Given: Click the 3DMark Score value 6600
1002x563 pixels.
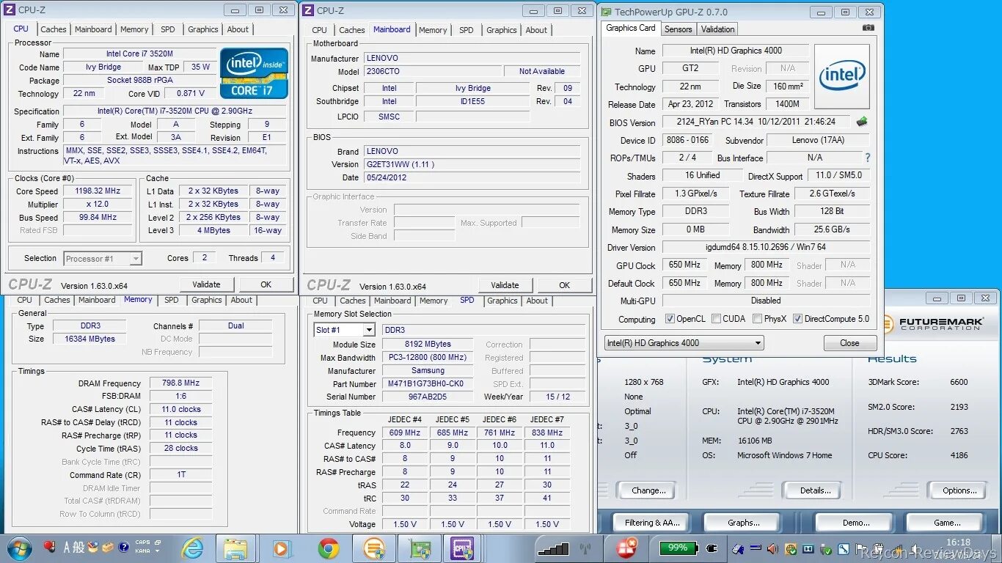Looking at the screenshot, I should point(959,382).
